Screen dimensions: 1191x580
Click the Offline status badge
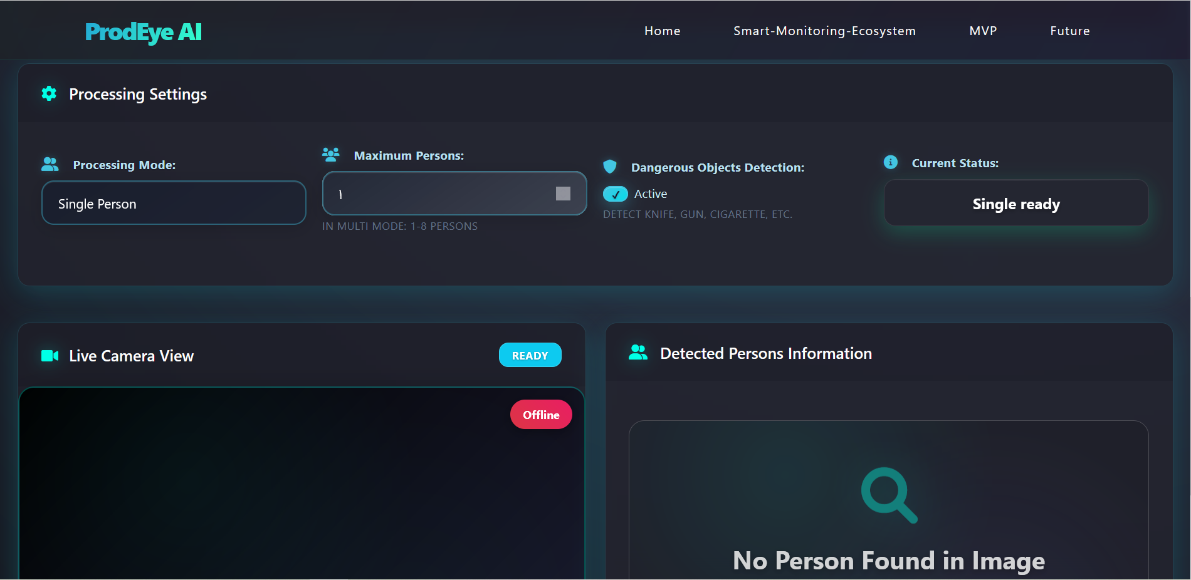(x=541, y=415)
